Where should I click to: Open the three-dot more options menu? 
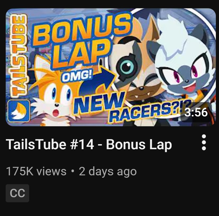[x=204, y=142]
